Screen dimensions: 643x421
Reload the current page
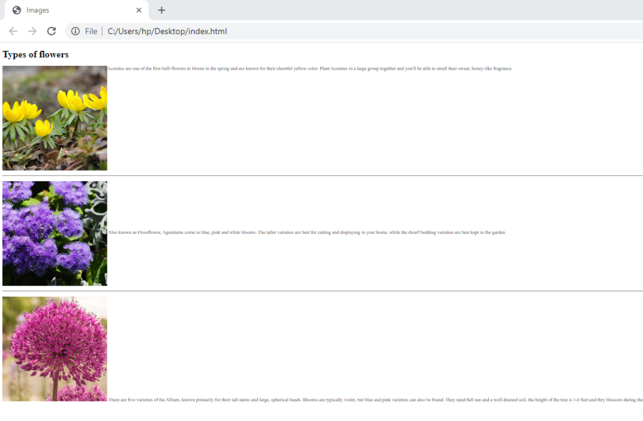click(x=51, y=31)
